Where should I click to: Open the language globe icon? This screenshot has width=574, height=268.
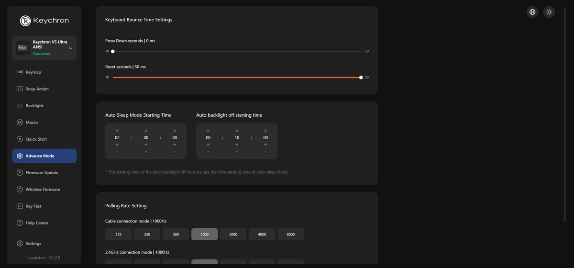pyautogui.click(x=532, y=12)
